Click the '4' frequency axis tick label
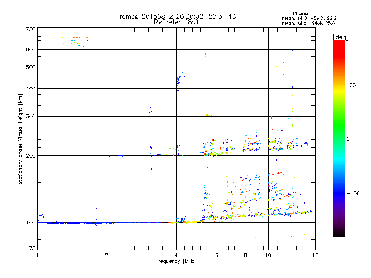371x278 pixels. 176,255
